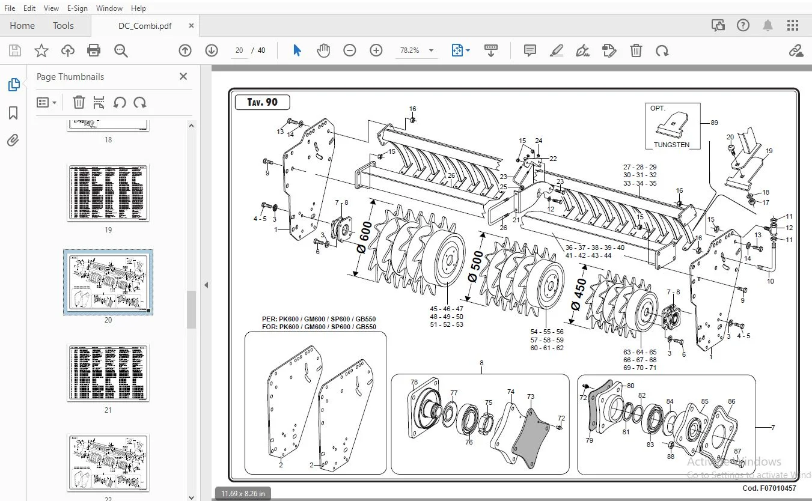Select page 19 thumbnail

(108, 193)
